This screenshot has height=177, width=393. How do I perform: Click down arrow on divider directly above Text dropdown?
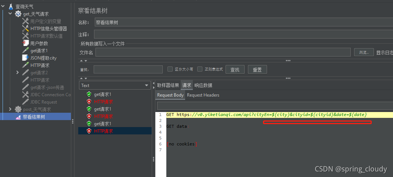pyautogui.click(x=86, y=78)
